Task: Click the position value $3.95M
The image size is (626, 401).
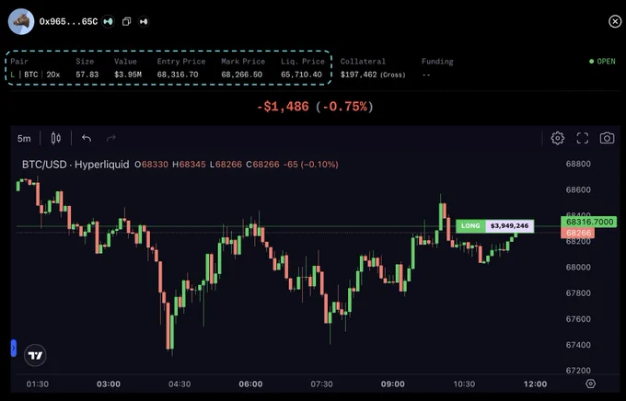Action: (x=128, y=74)
